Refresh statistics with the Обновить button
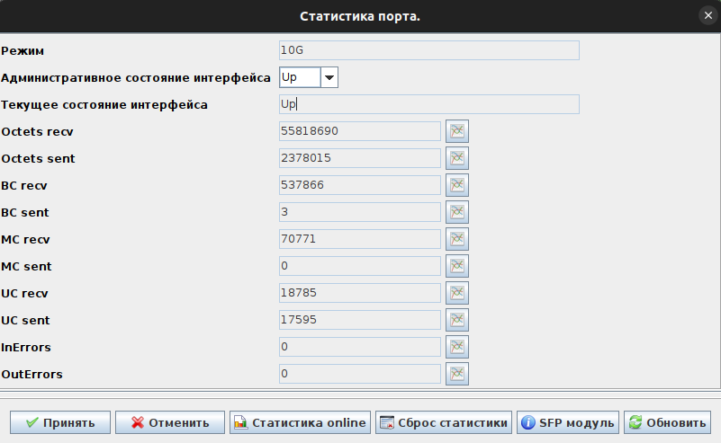The height and width of the screenshot is (443, 721). 668,422
